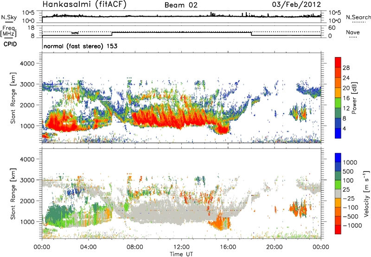
Task: Click the '24' power scale value
Action: click(x=346, y=78)
